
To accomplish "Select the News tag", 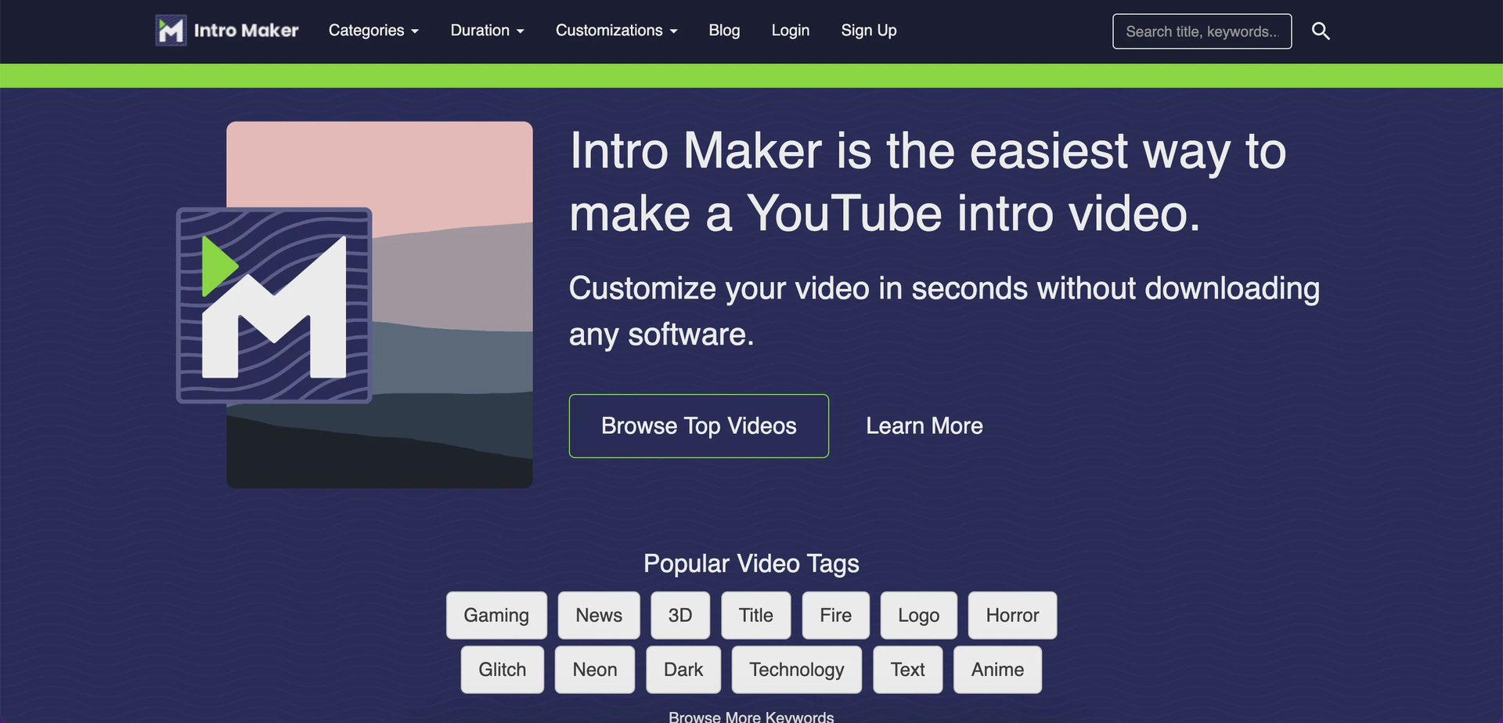I will (599, 616).
